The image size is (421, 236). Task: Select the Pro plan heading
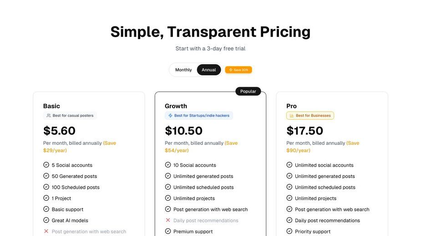pos(291,106)
